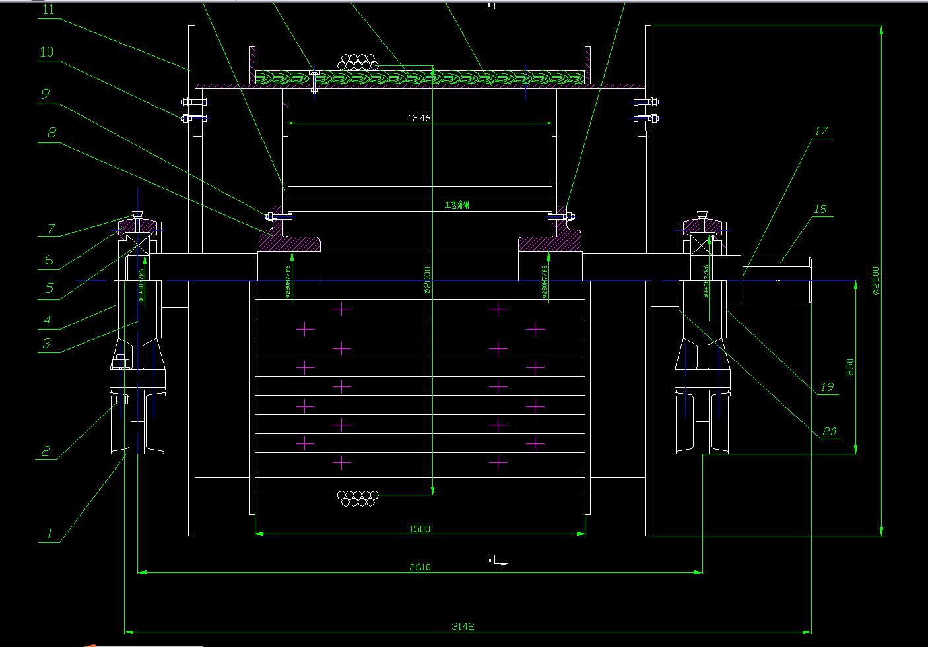The image size is (928, 647).
Task: Select the part number 11 label
Action: (48, 9)
